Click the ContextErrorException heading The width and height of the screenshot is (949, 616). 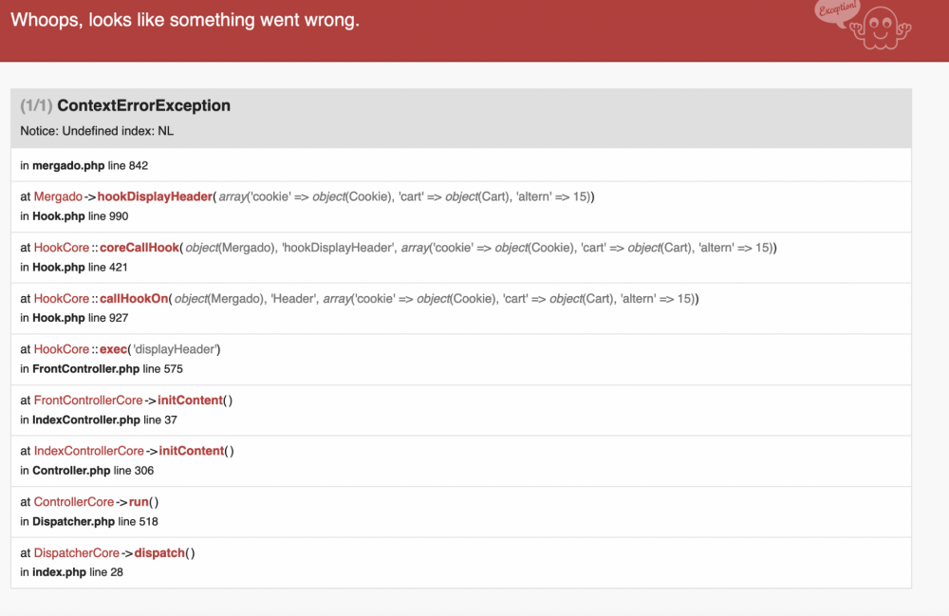pyautogui.click(x=143, y=105)
